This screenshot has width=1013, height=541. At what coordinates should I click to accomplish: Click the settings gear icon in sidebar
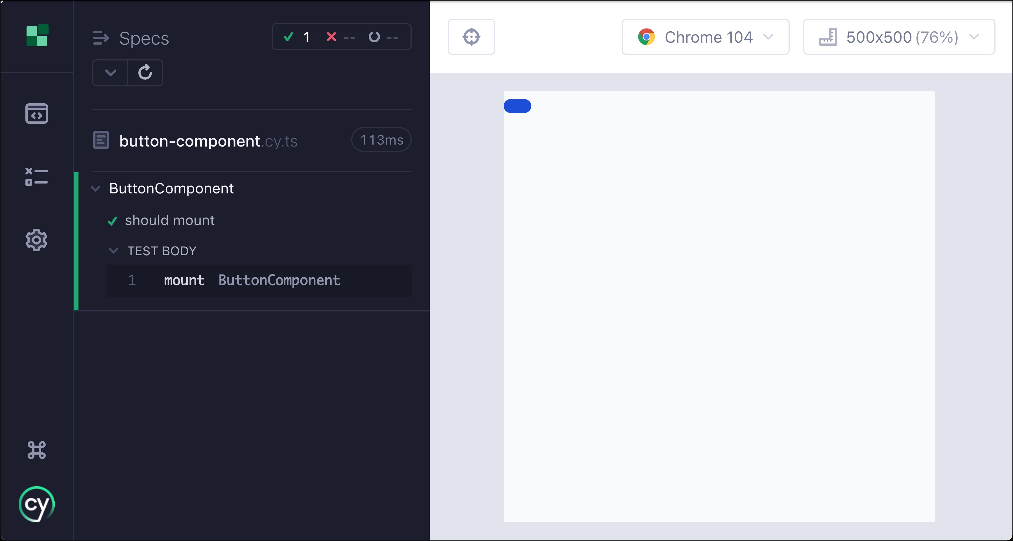tap(36, 240)
